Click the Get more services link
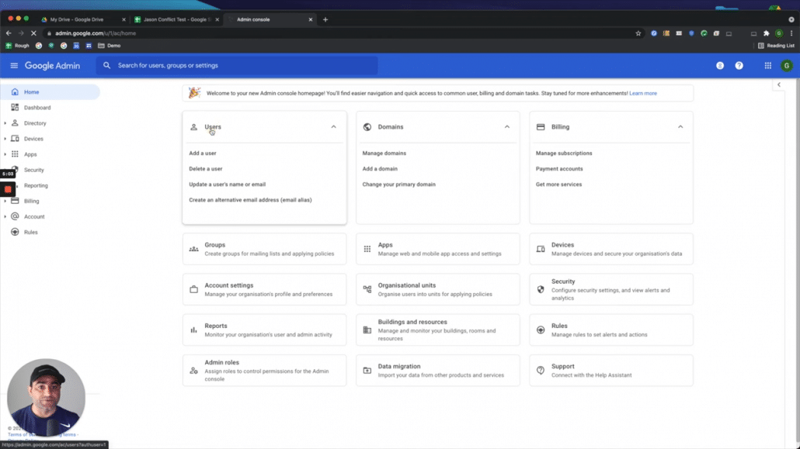 click(558, 185)
